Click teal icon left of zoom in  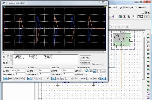tap(120, 17)
